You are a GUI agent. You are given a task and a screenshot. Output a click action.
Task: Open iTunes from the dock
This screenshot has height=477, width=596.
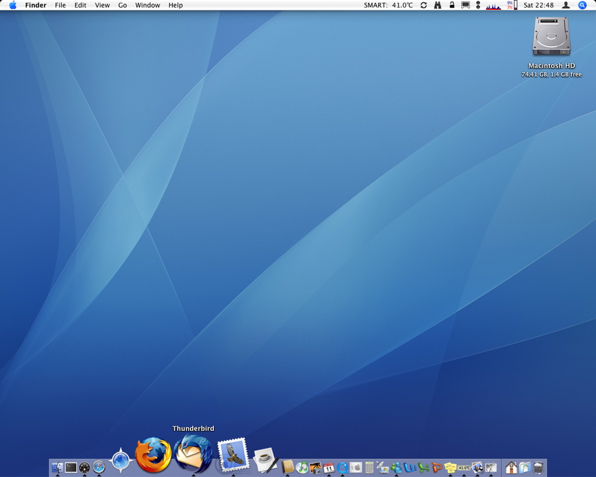(x=302, y=467)
